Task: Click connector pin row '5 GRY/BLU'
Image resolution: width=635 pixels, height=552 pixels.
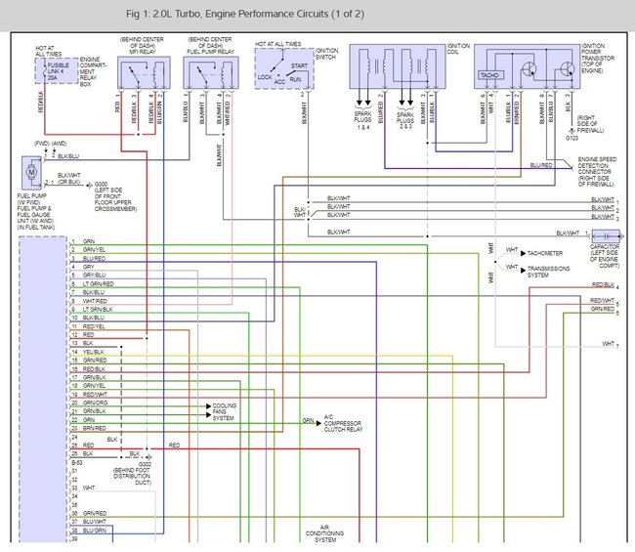Action: 89,276
